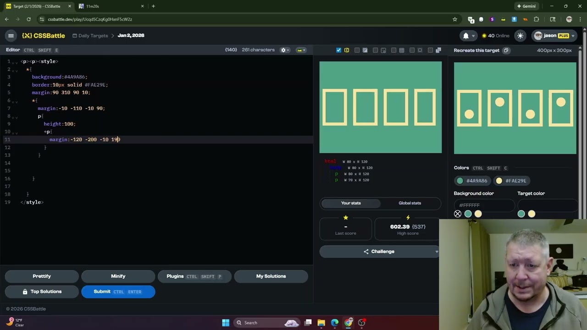The height and width of the screenshot is (330, 587).
Task: Copy target image via Recreate this target icon
Action: pos(506,50)
